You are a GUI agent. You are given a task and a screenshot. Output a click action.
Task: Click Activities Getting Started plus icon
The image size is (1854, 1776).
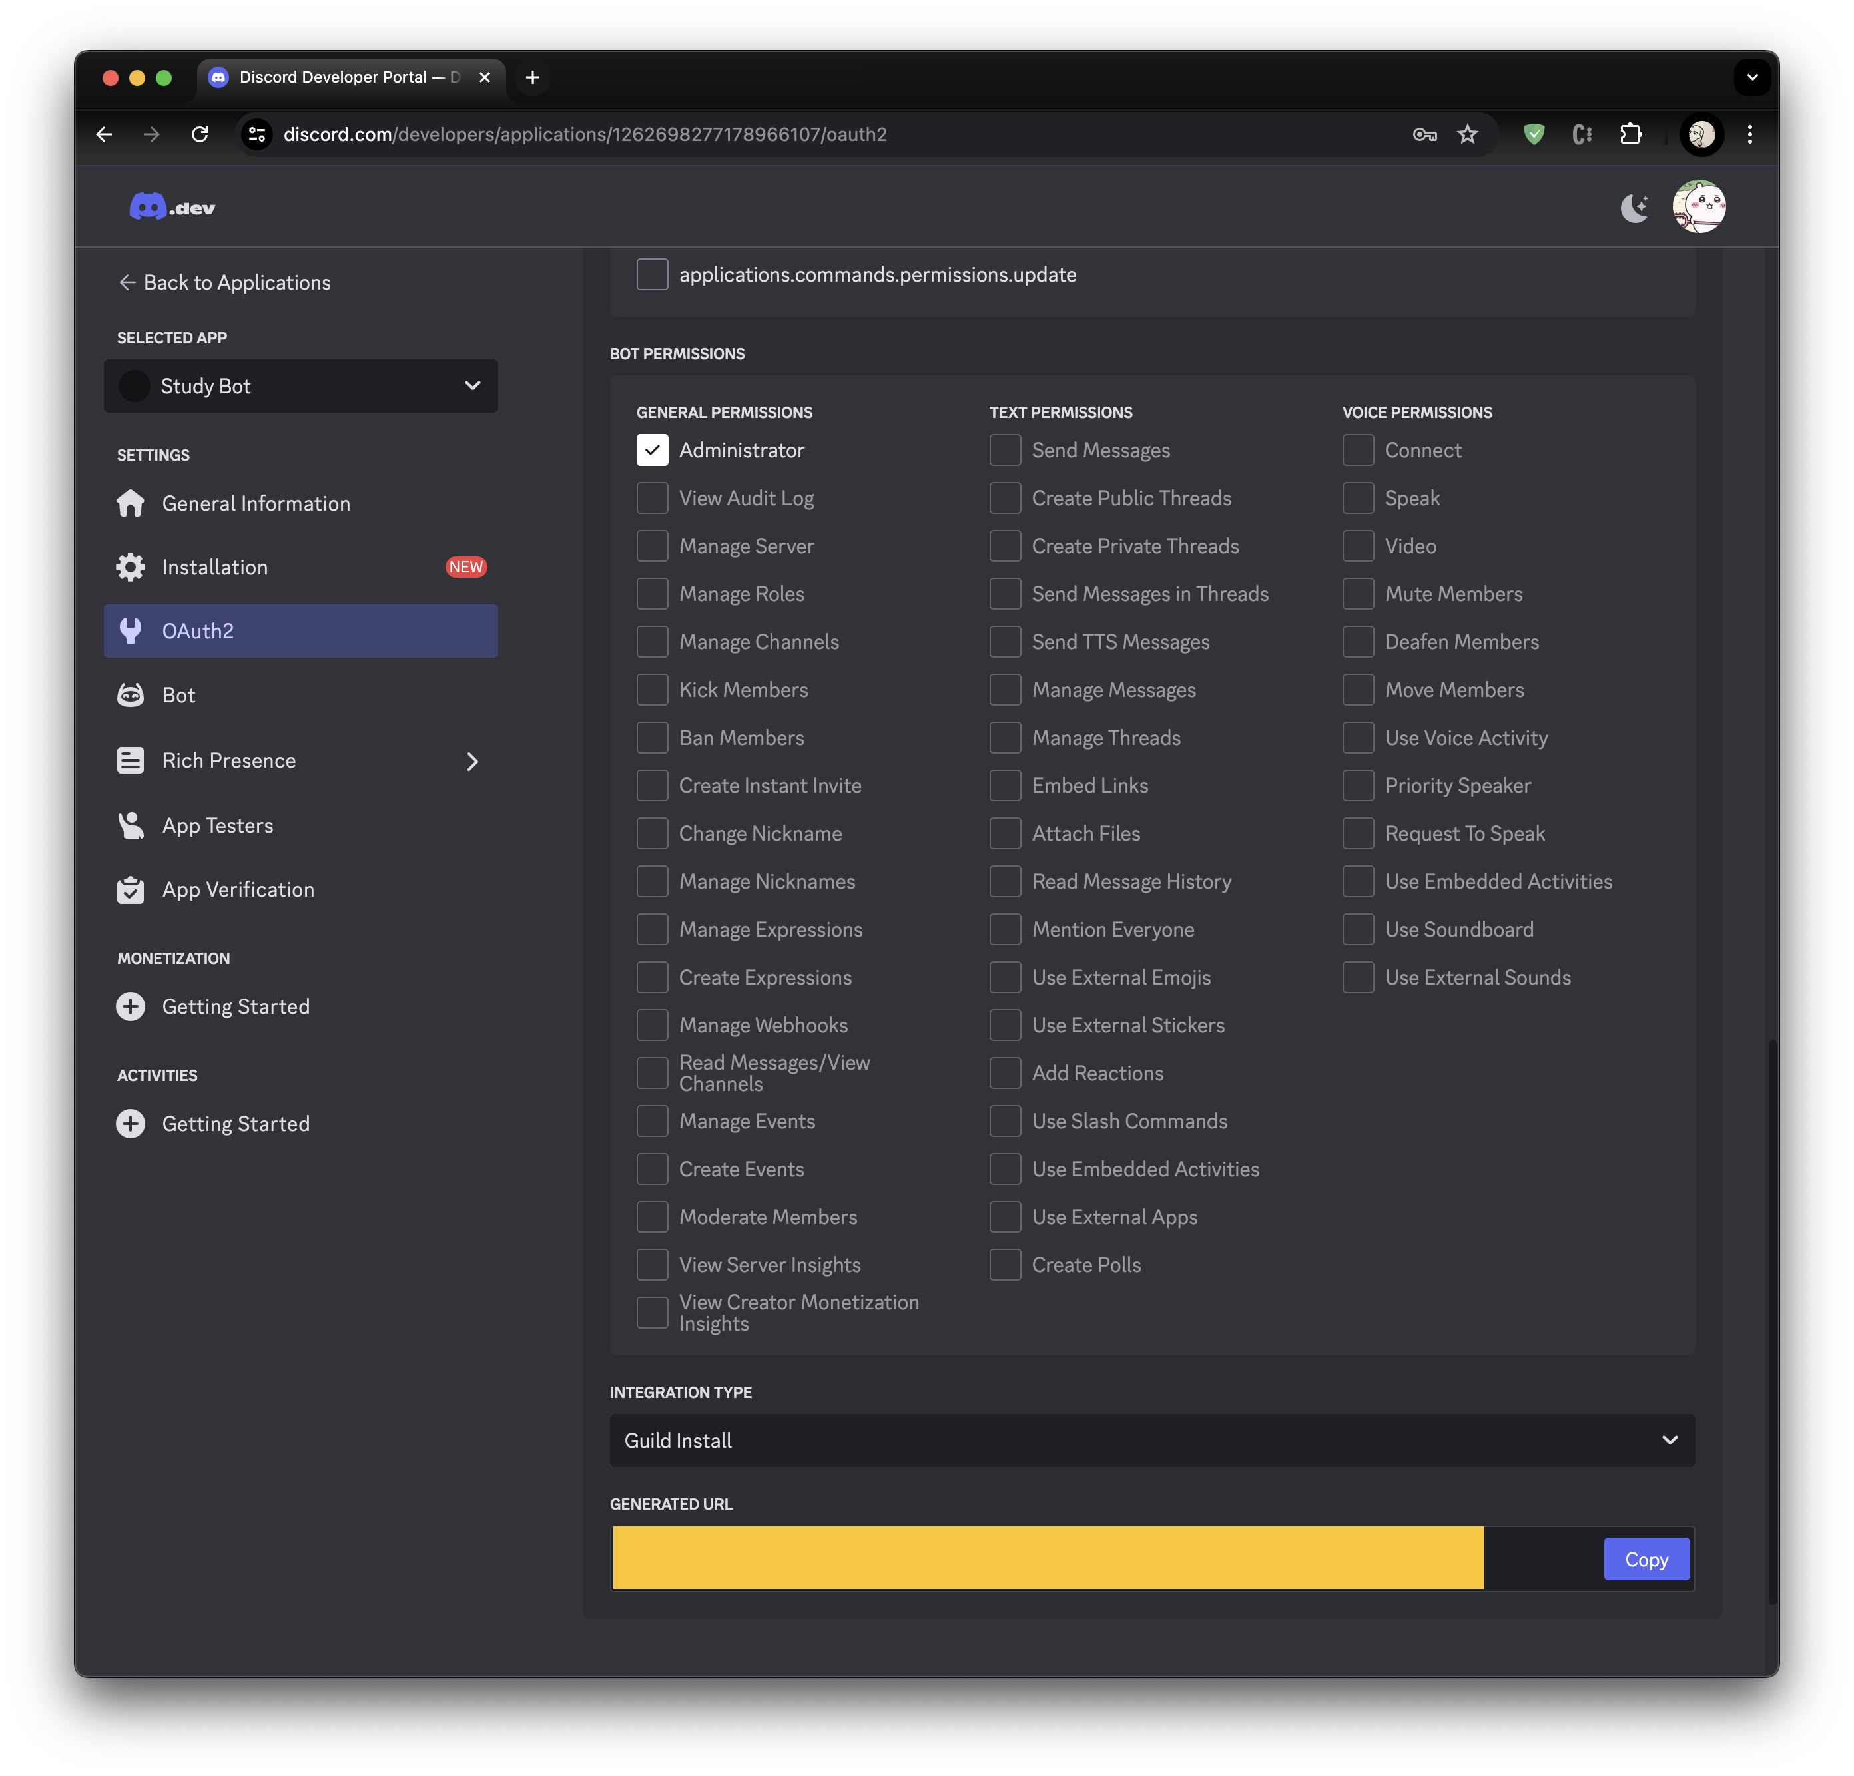click(131, 1124)
